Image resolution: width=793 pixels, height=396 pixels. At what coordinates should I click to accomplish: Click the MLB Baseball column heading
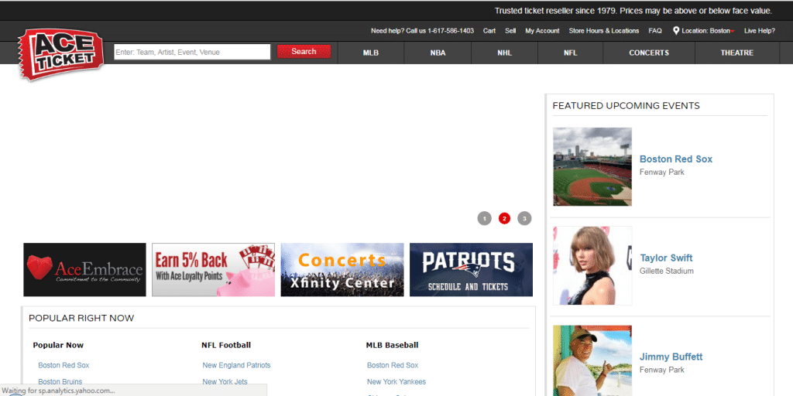point(392,346)
